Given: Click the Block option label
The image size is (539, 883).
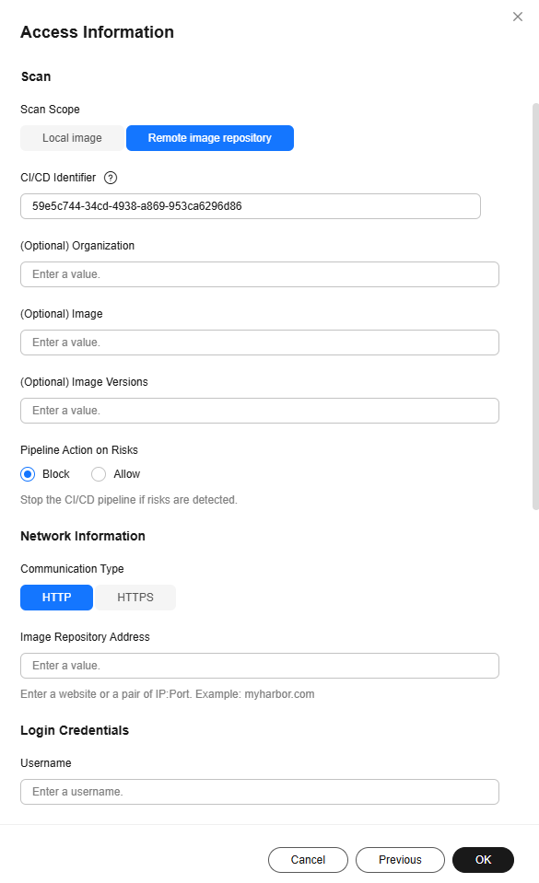Looking at the screenshot, I should pos(56,474).
